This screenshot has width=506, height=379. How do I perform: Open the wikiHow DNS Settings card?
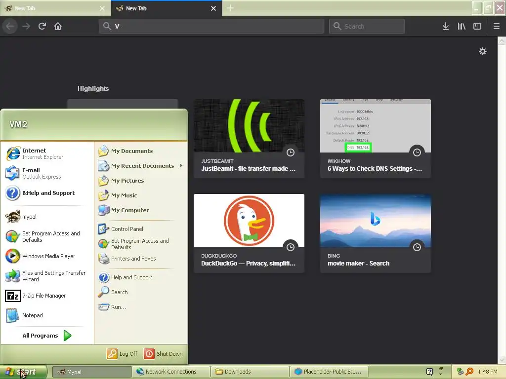point(376,138)
